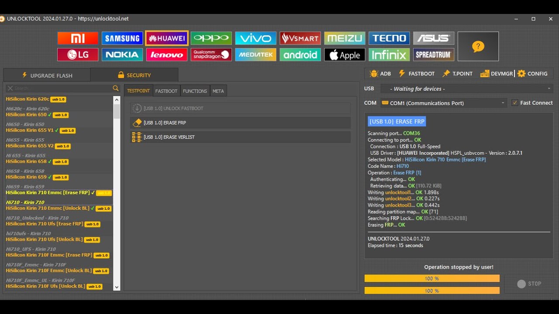Click the Apple brand icon

(x=345, y=55)
